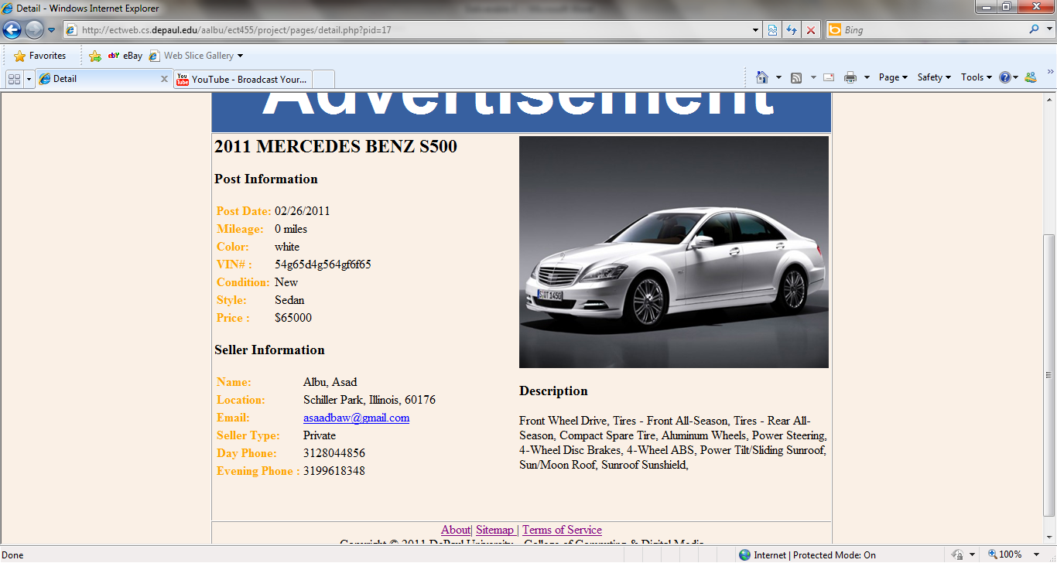Go back with the Back arrow button

(x=12, y=30)
